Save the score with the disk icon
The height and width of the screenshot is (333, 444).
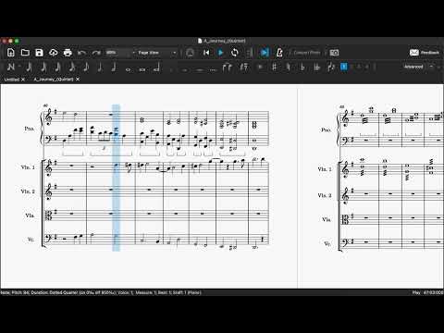click(39, 53)
